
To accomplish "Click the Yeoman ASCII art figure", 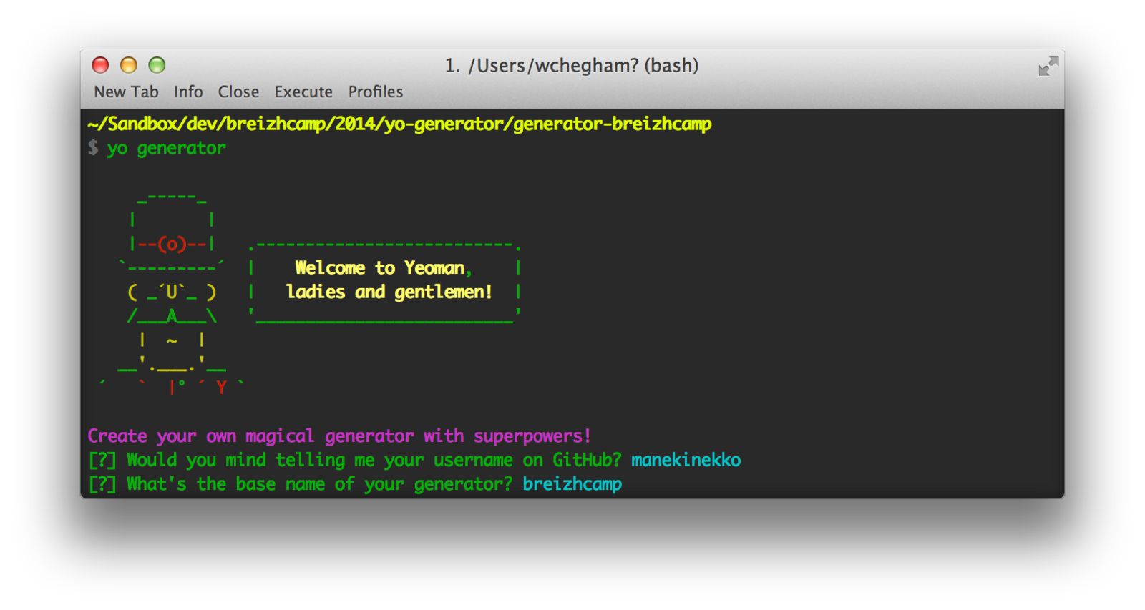I will 172,293.
